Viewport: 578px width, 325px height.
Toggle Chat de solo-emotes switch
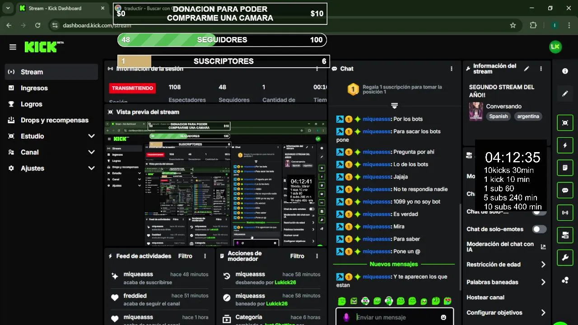[x=539, y=229]
